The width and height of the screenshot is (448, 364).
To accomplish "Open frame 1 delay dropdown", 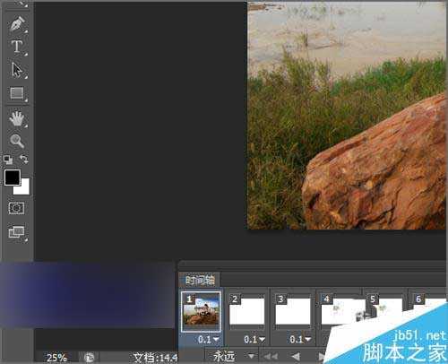I will [209, 340].
